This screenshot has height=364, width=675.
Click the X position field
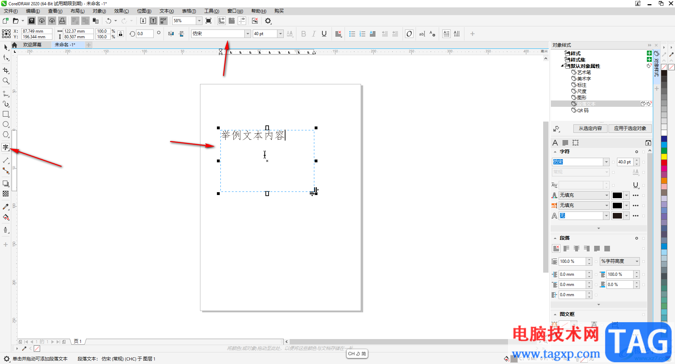(x=37, y=31)
